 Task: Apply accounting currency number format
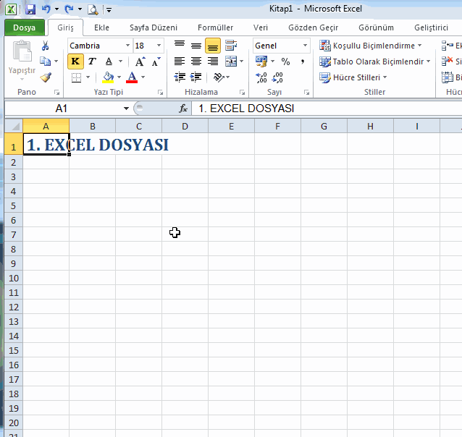click(x=261, y=61)
